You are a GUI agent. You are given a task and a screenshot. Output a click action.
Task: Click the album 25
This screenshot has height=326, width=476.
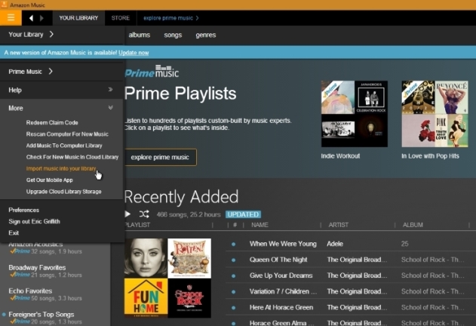click(404, 244)
